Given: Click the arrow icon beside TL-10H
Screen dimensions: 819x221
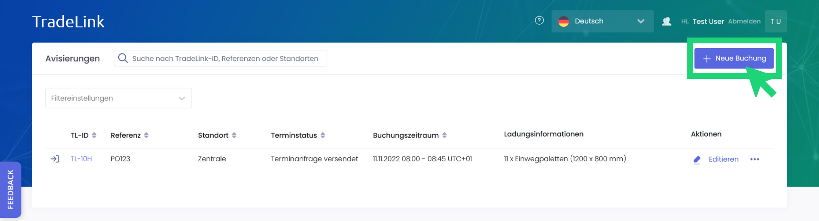Looking at the screenshot, I should click(x=55, y=159).
